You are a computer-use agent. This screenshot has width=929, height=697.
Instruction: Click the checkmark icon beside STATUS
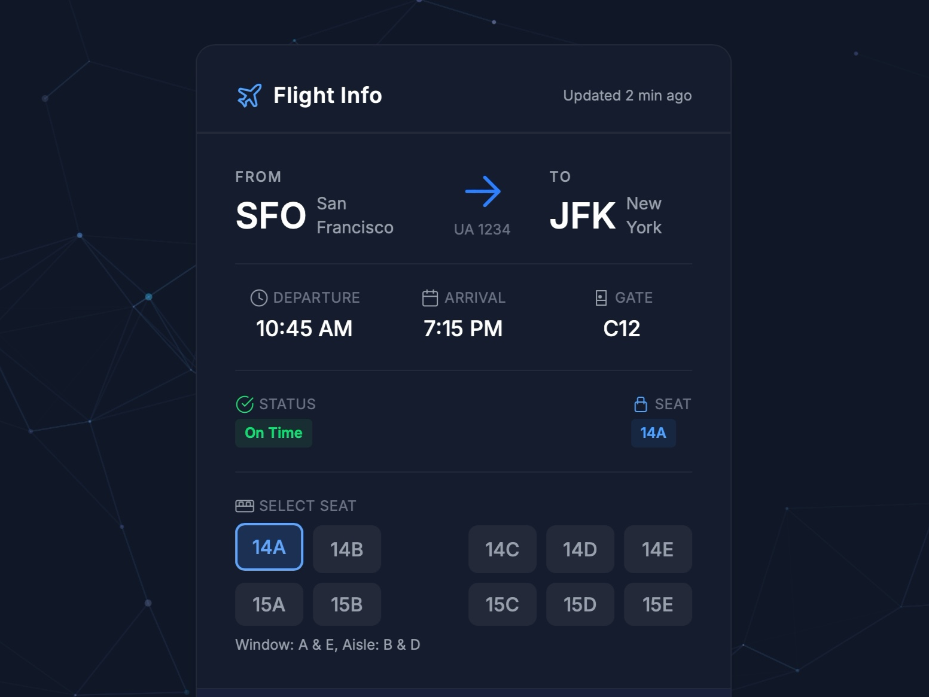[x=245, y=404]
